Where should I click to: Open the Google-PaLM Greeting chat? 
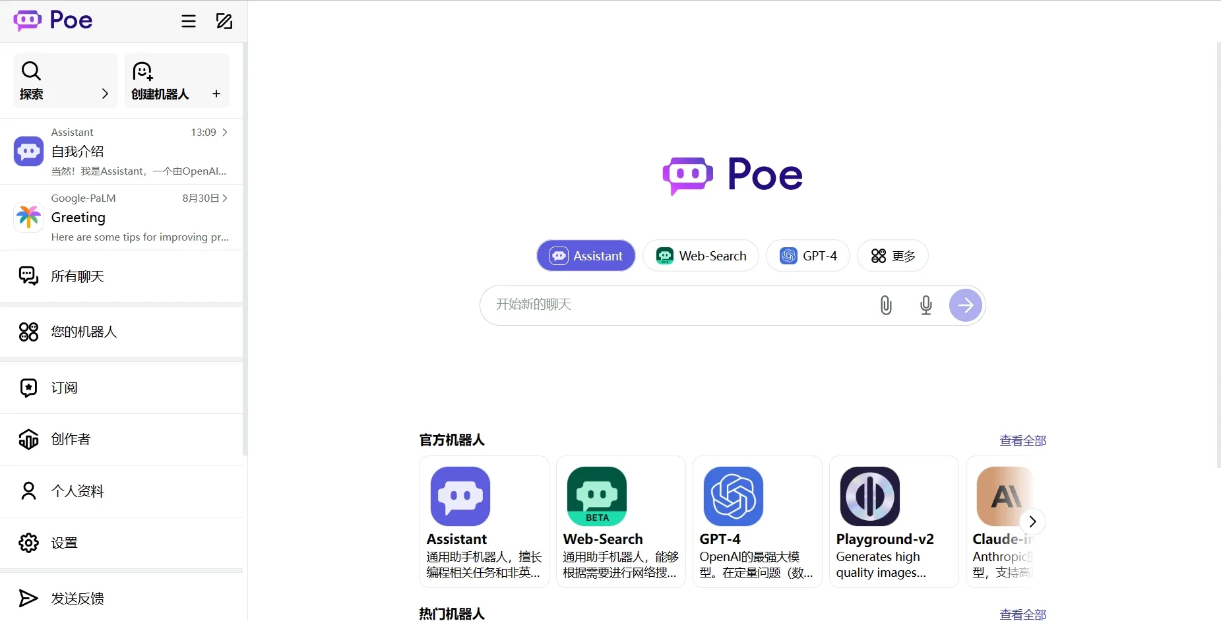point(121,218)
